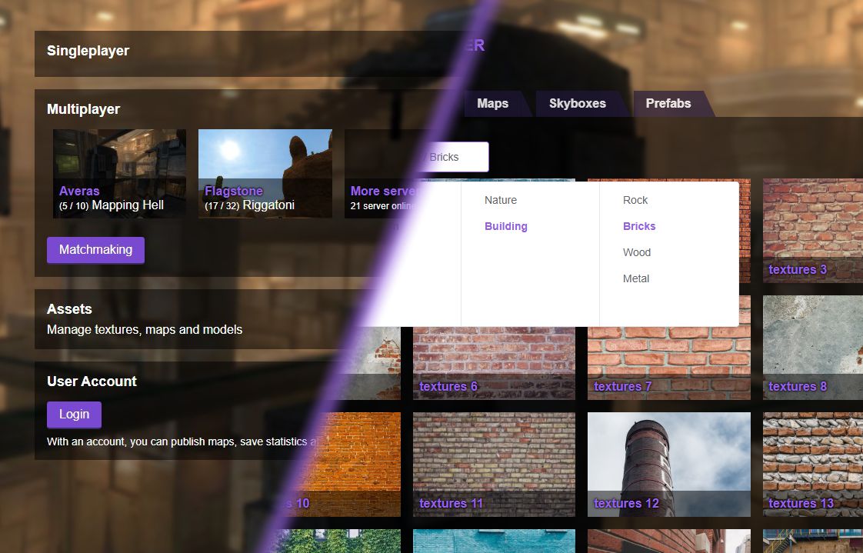Choose Building in the category list
The height and width of the screenshot is (553, 863).
505,226
